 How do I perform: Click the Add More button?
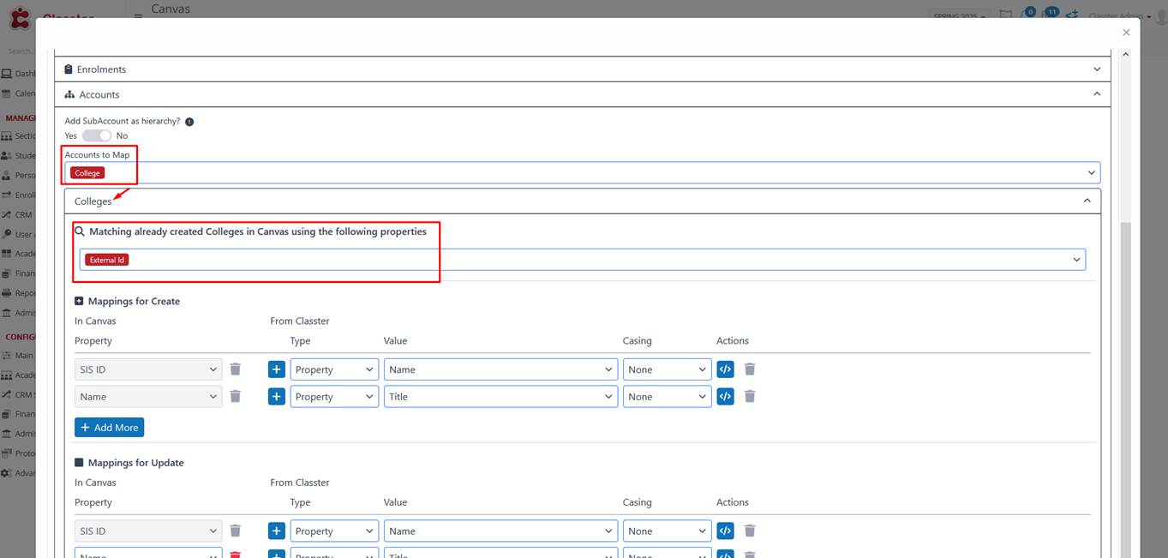click(109, 427)
